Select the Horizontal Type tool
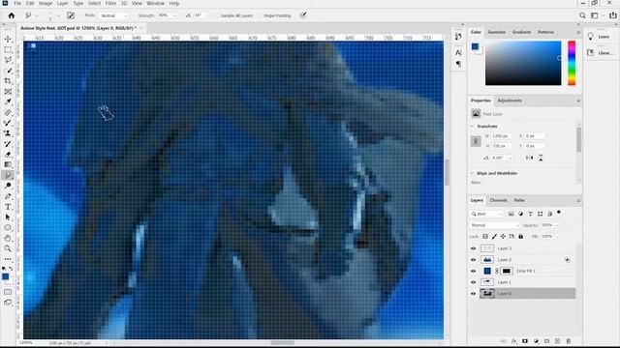This screenshot has width=620, height=348. pyautogui.click(x=8, y=207)
